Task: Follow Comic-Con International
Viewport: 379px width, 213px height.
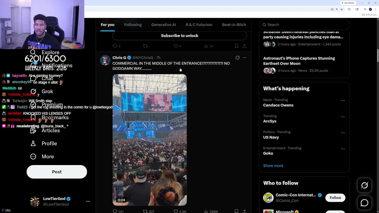Action: 335,198
